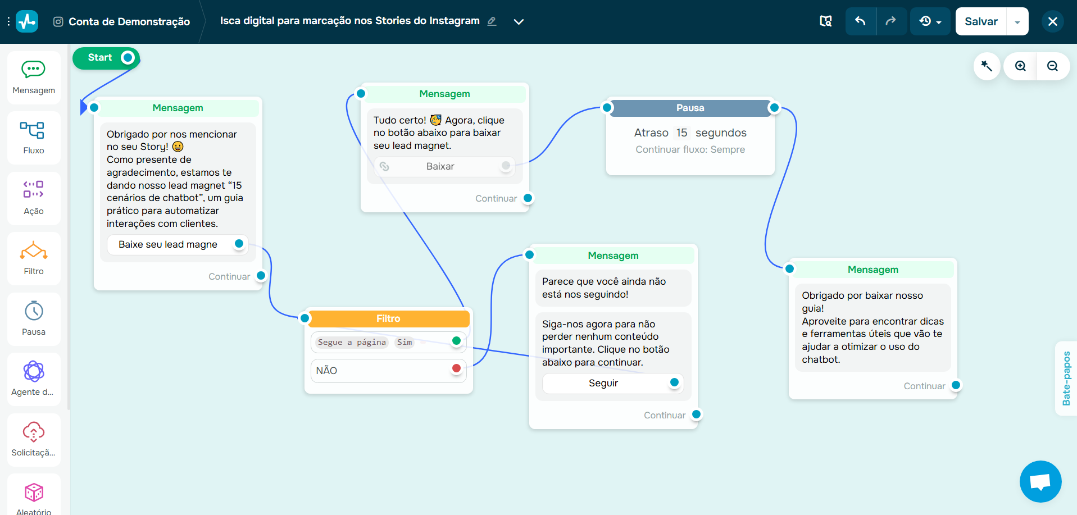Image resolution: width=1077 pixels, height=515 pixels.
Task: Select the green Sim filter connector
Action: (x=456, y=341)
